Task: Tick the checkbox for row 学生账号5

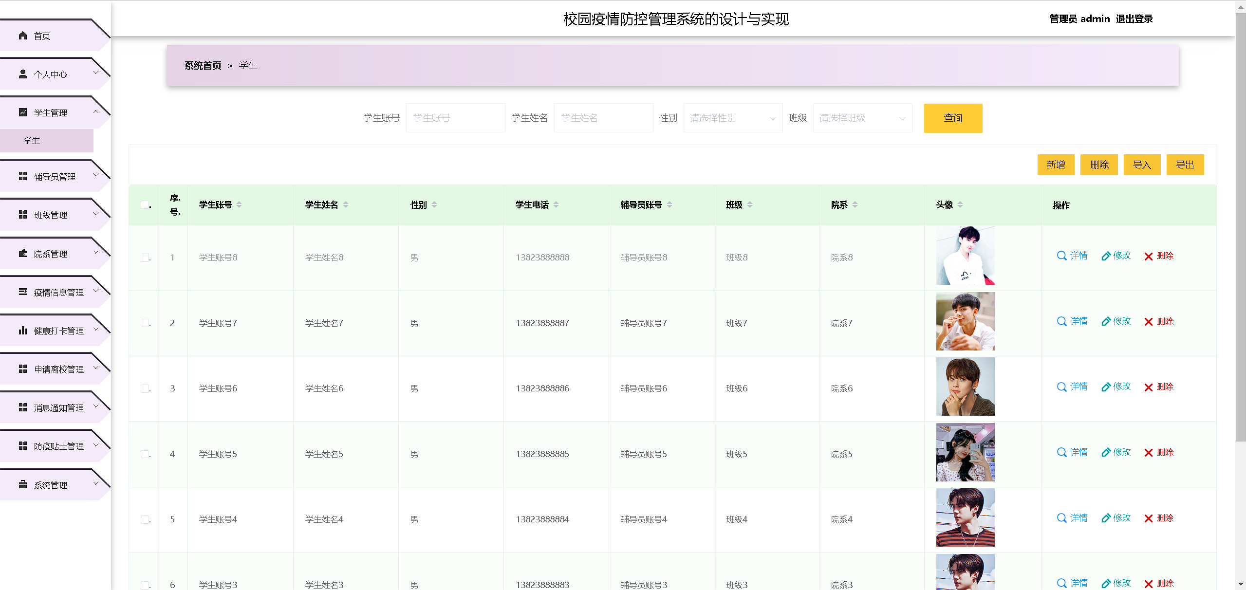Action: click(x=145, y=454)
